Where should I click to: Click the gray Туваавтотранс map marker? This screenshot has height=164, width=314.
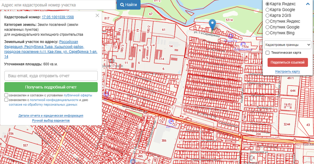(x=112, y=61)
